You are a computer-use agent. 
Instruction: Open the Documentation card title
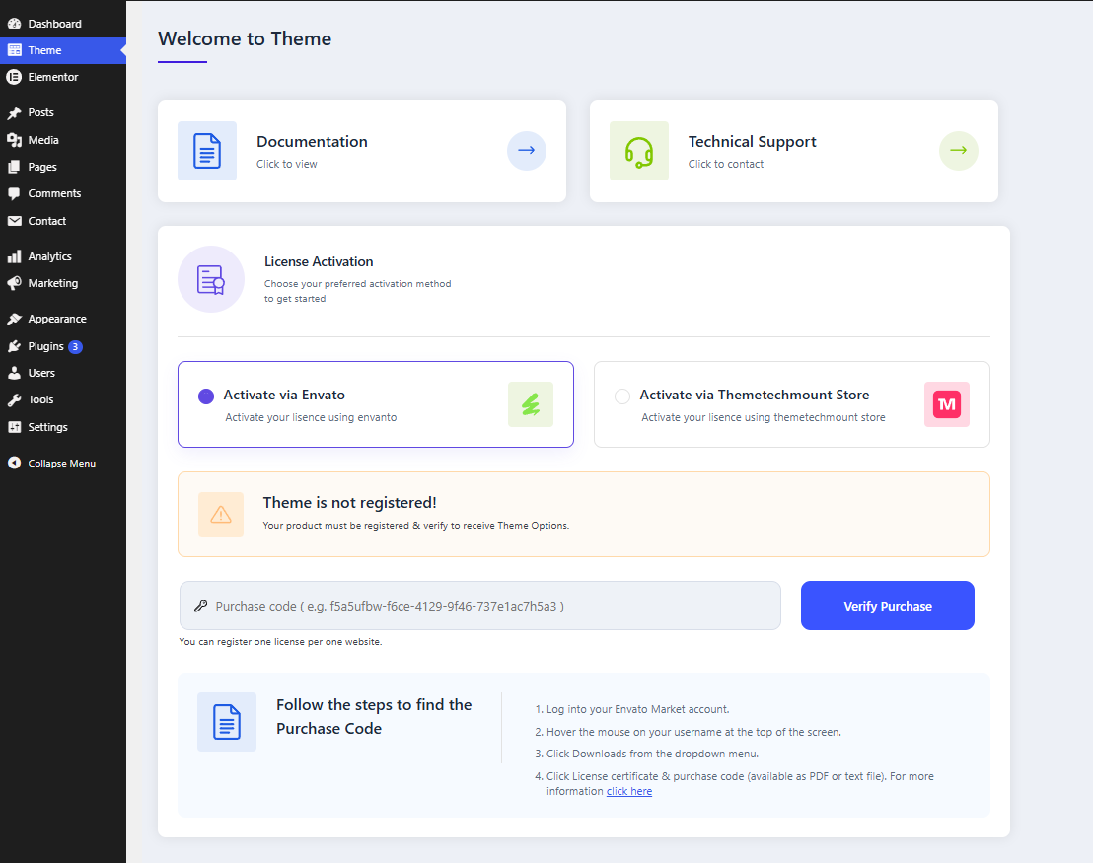312,141
